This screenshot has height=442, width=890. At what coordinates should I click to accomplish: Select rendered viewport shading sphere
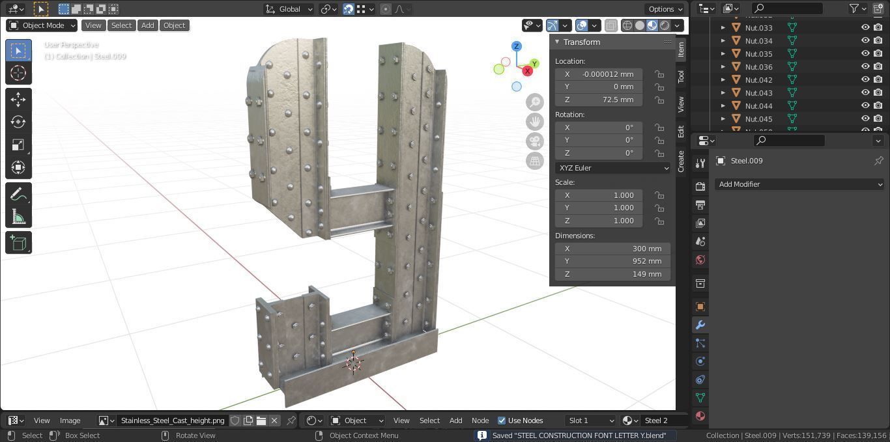pyautogui.click(x=665, y=25)
